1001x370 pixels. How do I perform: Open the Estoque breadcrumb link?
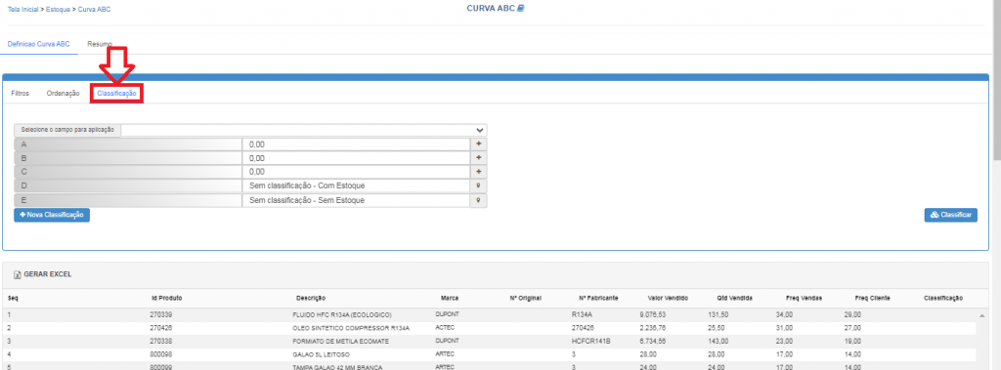[x=58, y=10]
